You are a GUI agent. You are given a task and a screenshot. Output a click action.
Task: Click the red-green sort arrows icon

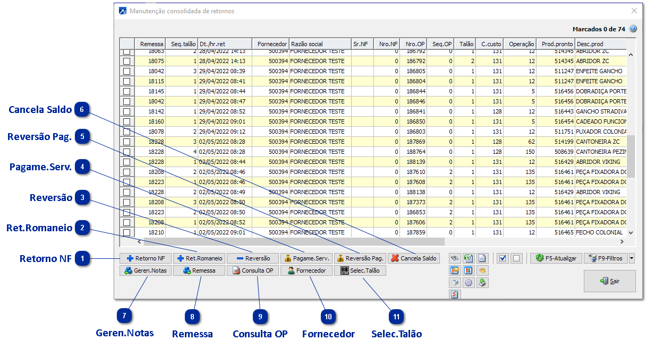(x=468, y=271)
